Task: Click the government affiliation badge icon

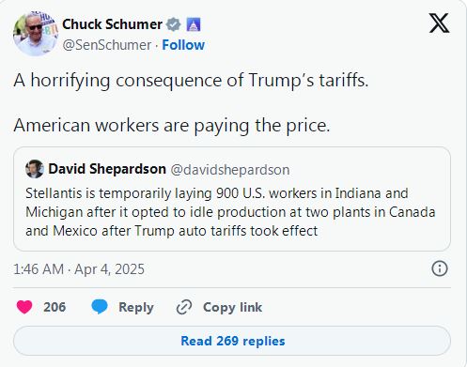Action: coord(194,24)
